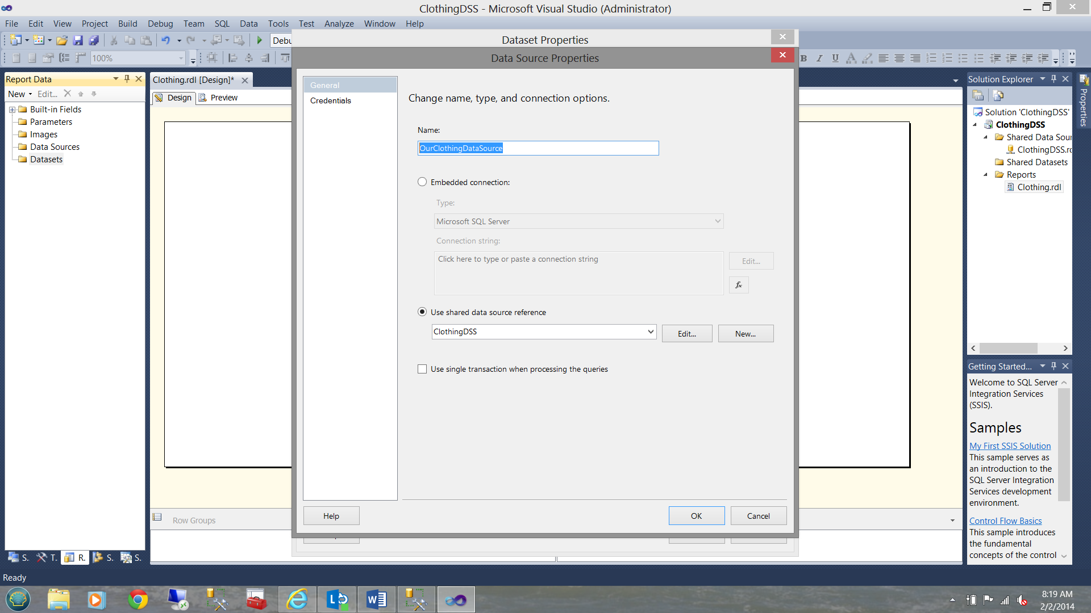Collapse the Reports folder in Solution Explorer
Image resolution: width=1091 pixels, height=613 pixels.
[x=986, y=175]
